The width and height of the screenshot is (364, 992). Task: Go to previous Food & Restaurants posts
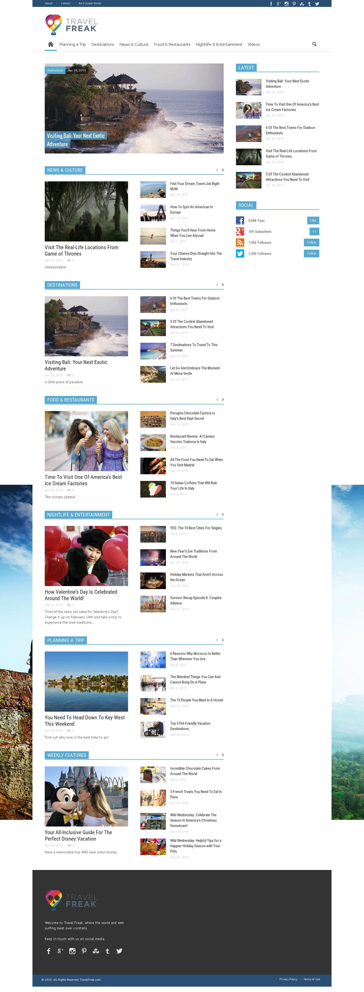point(217,399)
